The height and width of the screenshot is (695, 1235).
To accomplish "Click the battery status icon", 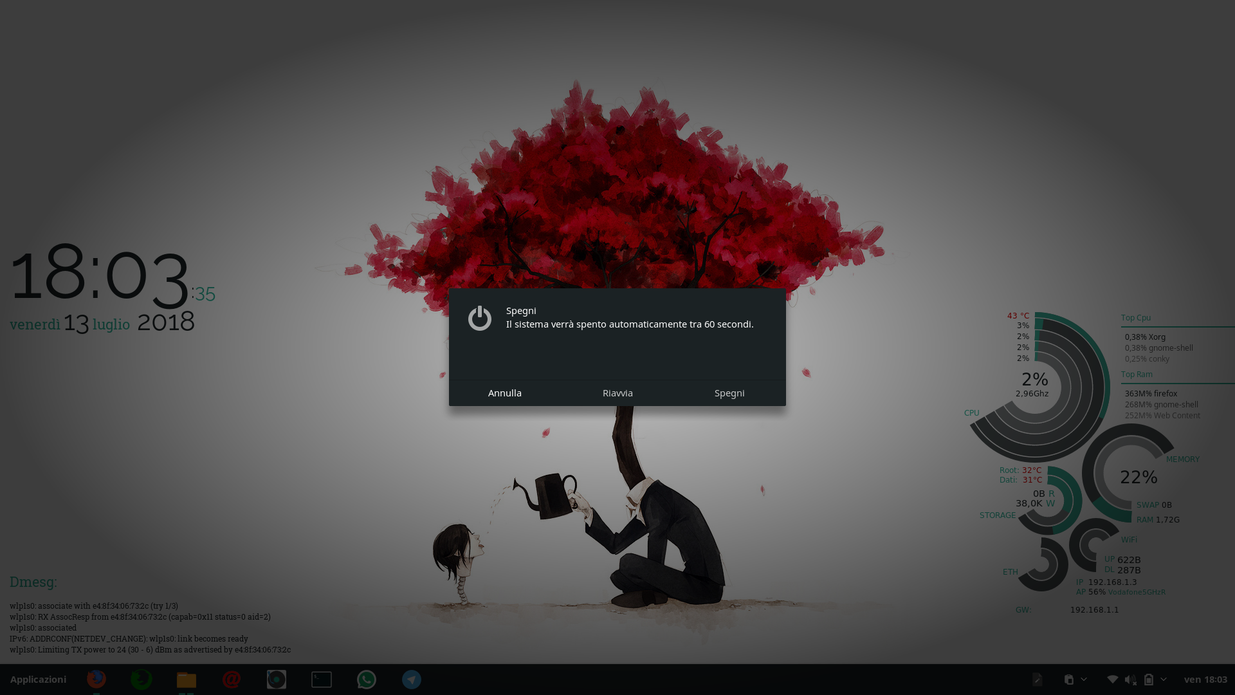I will 1149,680.
